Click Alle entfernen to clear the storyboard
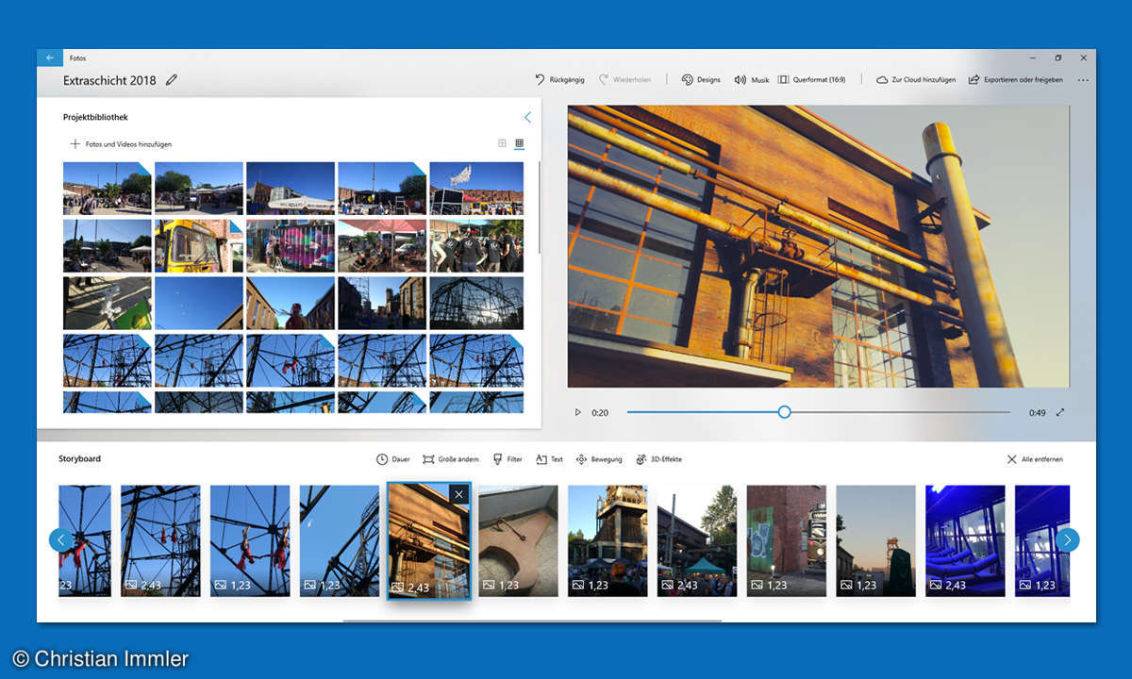Screen dimensions: 1132x679 pyautogui.click(x=1035, y=459)
